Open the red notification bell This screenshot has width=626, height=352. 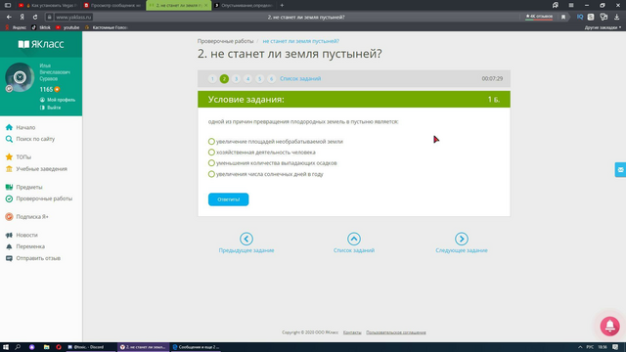tap(609, 326)
